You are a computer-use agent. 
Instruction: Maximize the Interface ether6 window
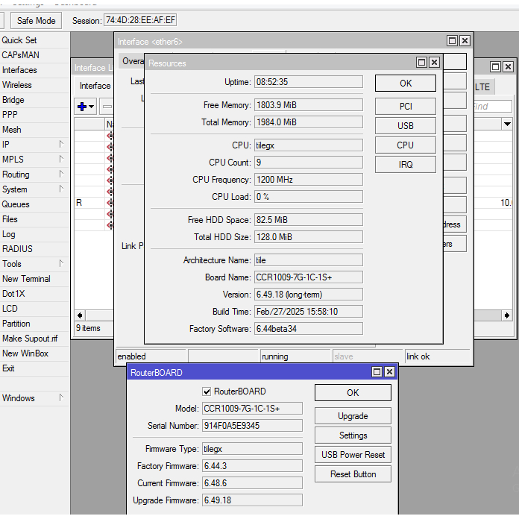click(452, 42)
